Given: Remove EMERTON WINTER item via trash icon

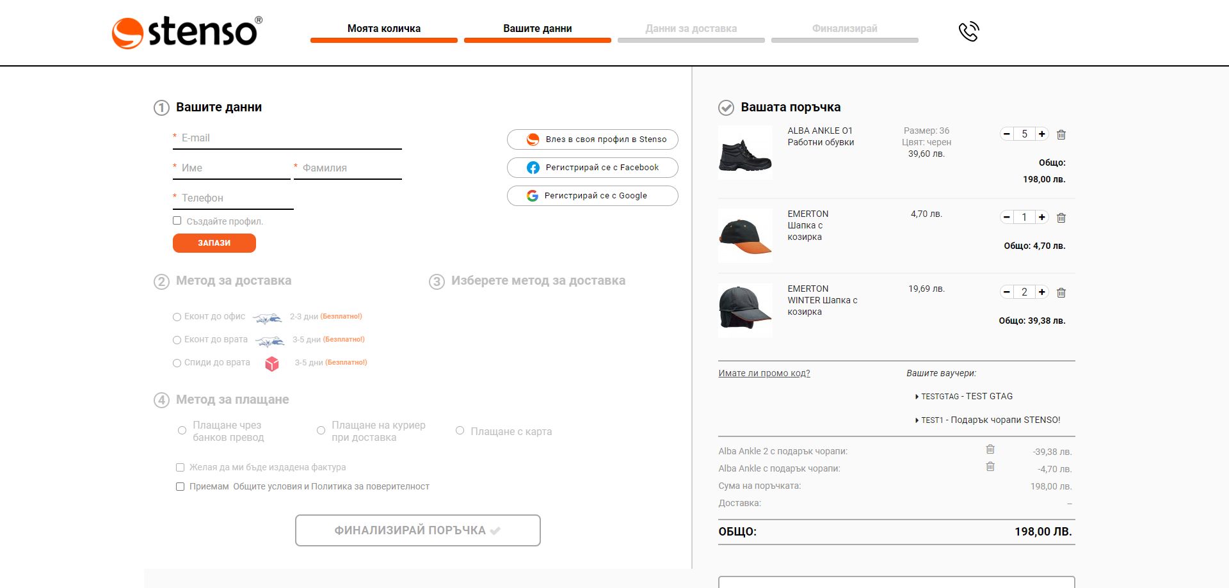Looking at the screenshot, I should [x=1061, y=292].
